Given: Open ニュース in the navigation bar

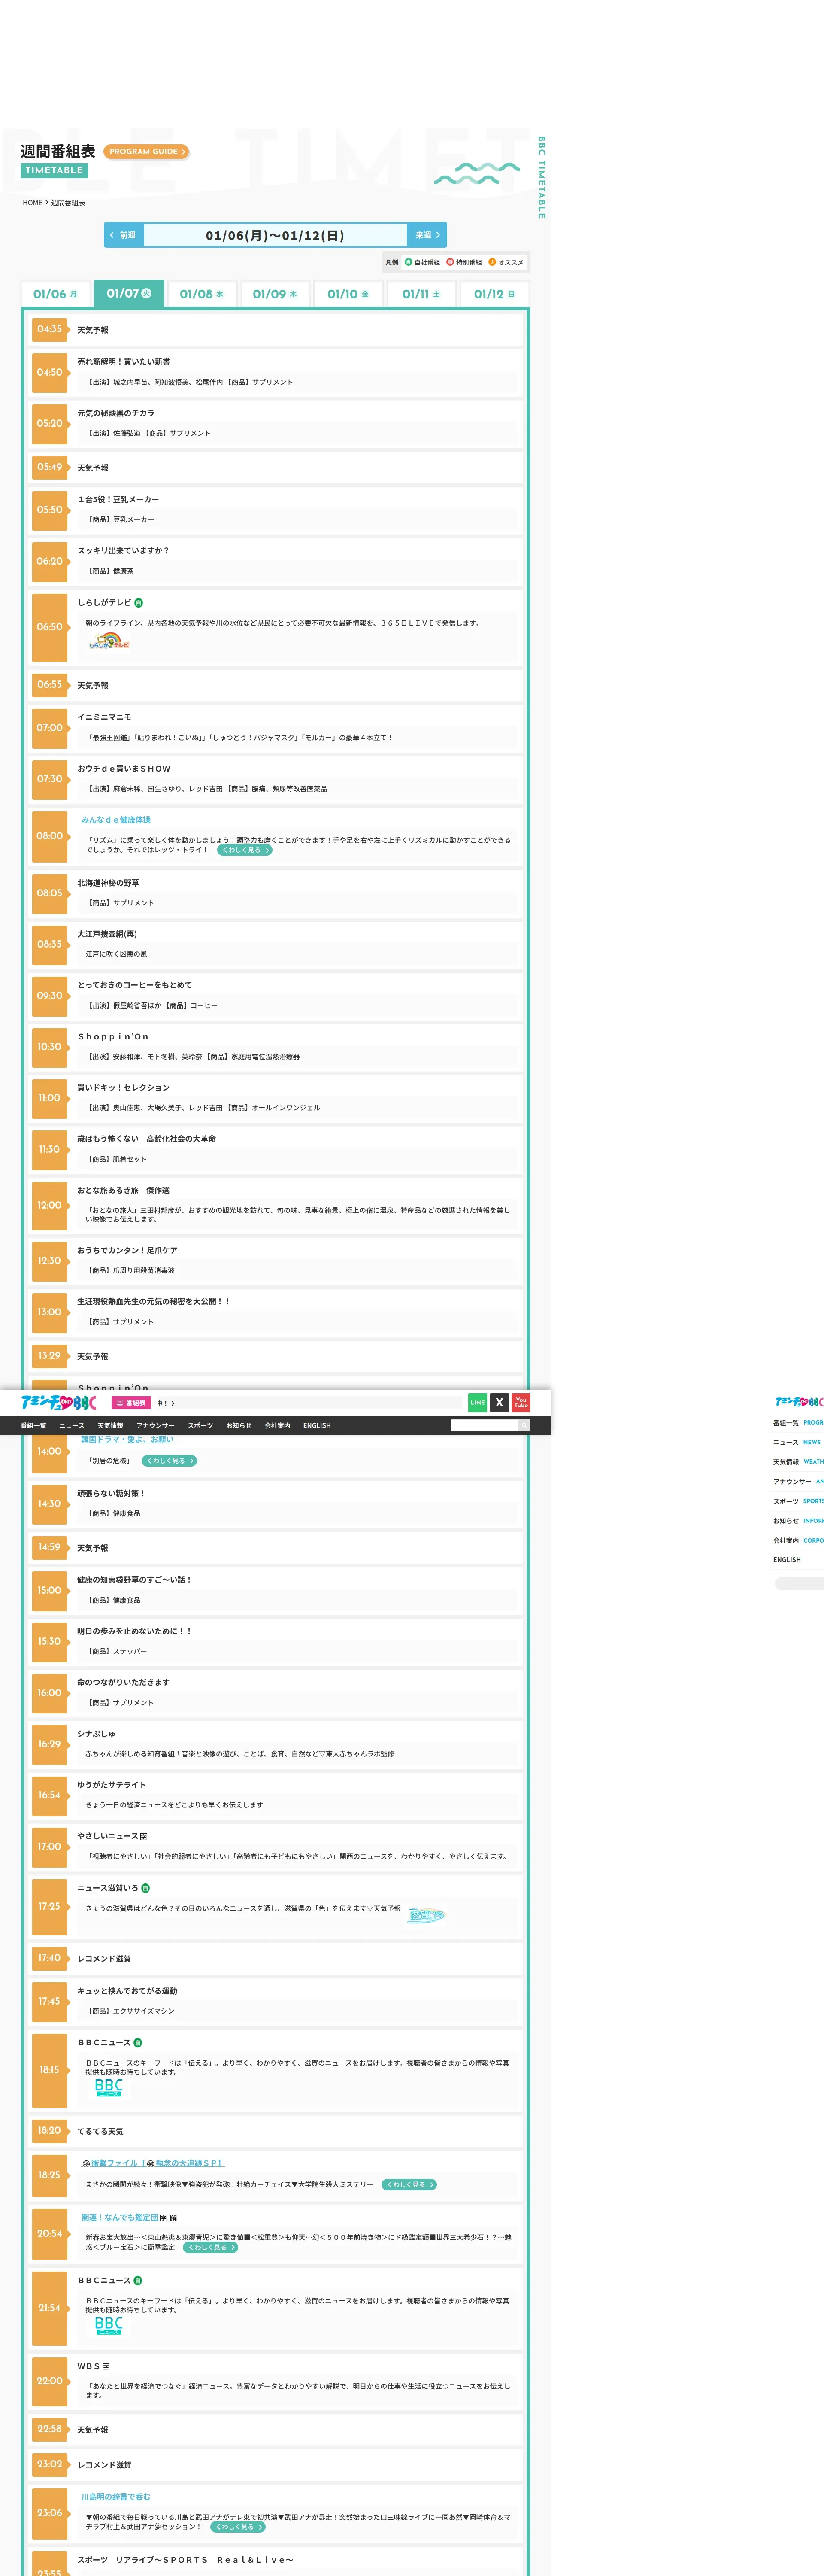Looking at the screenshot, I should click(72, 1425).
